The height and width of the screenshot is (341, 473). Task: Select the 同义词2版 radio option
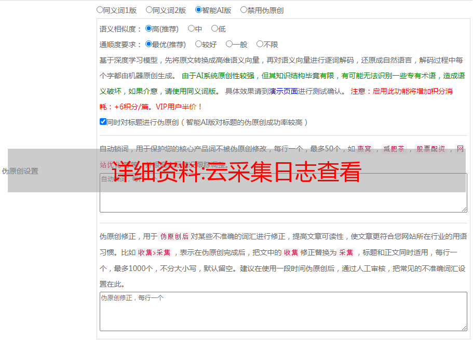pyautogui.click(x=149, y=10)
